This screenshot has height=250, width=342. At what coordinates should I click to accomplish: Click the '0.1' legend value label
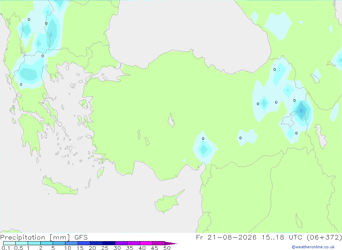point(6,248)
